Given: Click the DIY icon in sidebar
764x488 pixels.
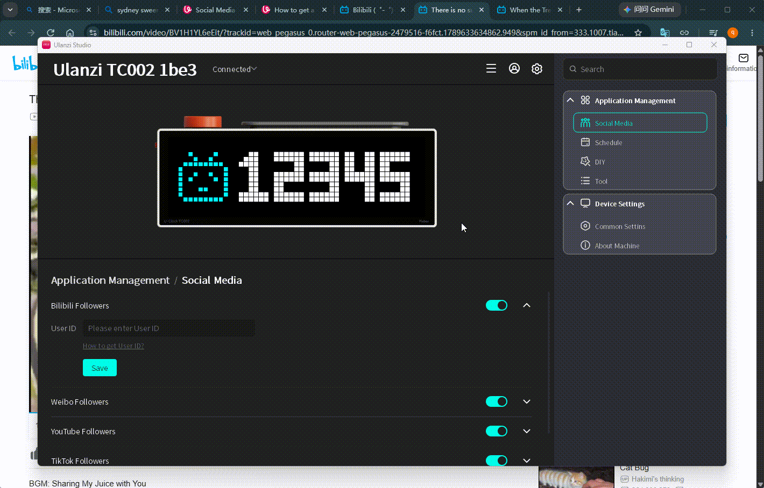Looking at the screenshot, I should [585, 162].
